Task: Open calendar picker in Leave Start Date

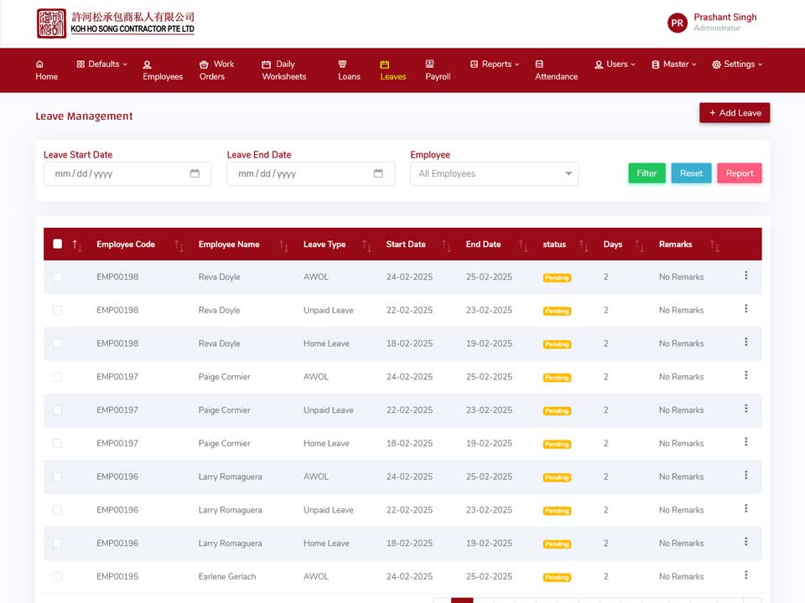Action: [195, 173]
